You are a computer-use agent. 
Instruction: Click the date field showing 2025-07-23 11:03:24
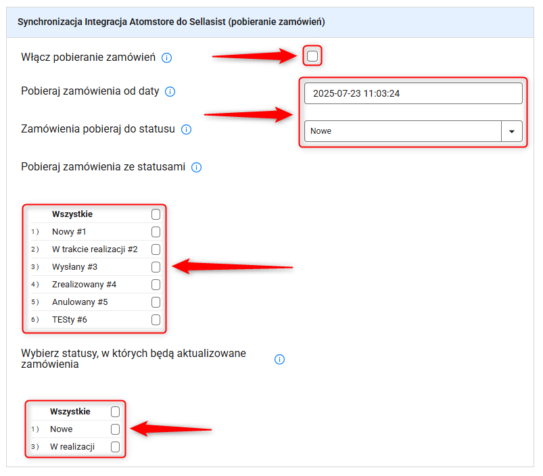[413, 93]
